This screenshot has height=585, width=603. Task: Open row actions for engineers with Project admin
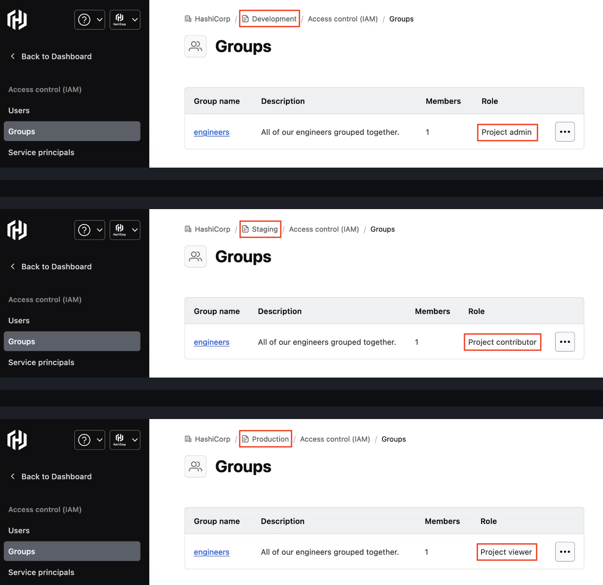[565, 132]
